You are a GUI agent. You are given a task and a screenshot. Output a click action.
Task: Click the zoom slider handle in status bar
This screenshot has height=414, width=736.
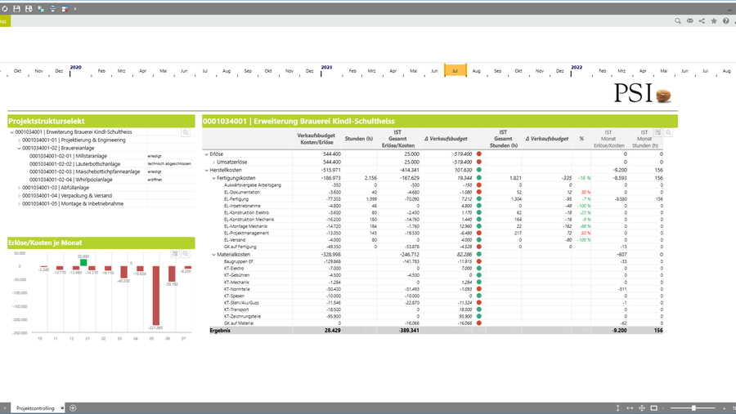[x=693, y=408]
